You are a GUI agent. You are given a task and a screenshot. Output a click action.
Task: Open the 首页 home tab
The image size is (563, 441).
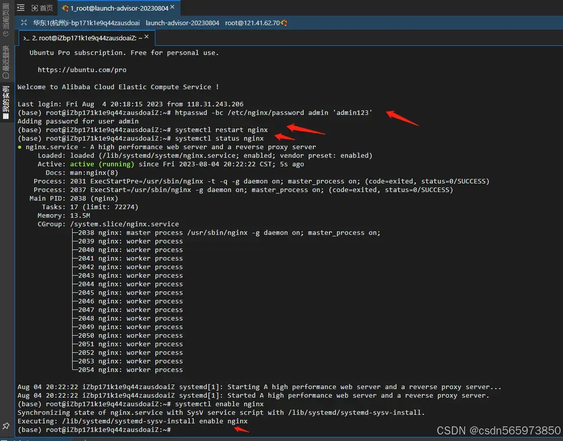pyautogui.click(x=42, y=8)
